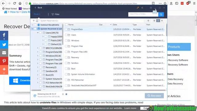Bookmark this page with the star

165,3
